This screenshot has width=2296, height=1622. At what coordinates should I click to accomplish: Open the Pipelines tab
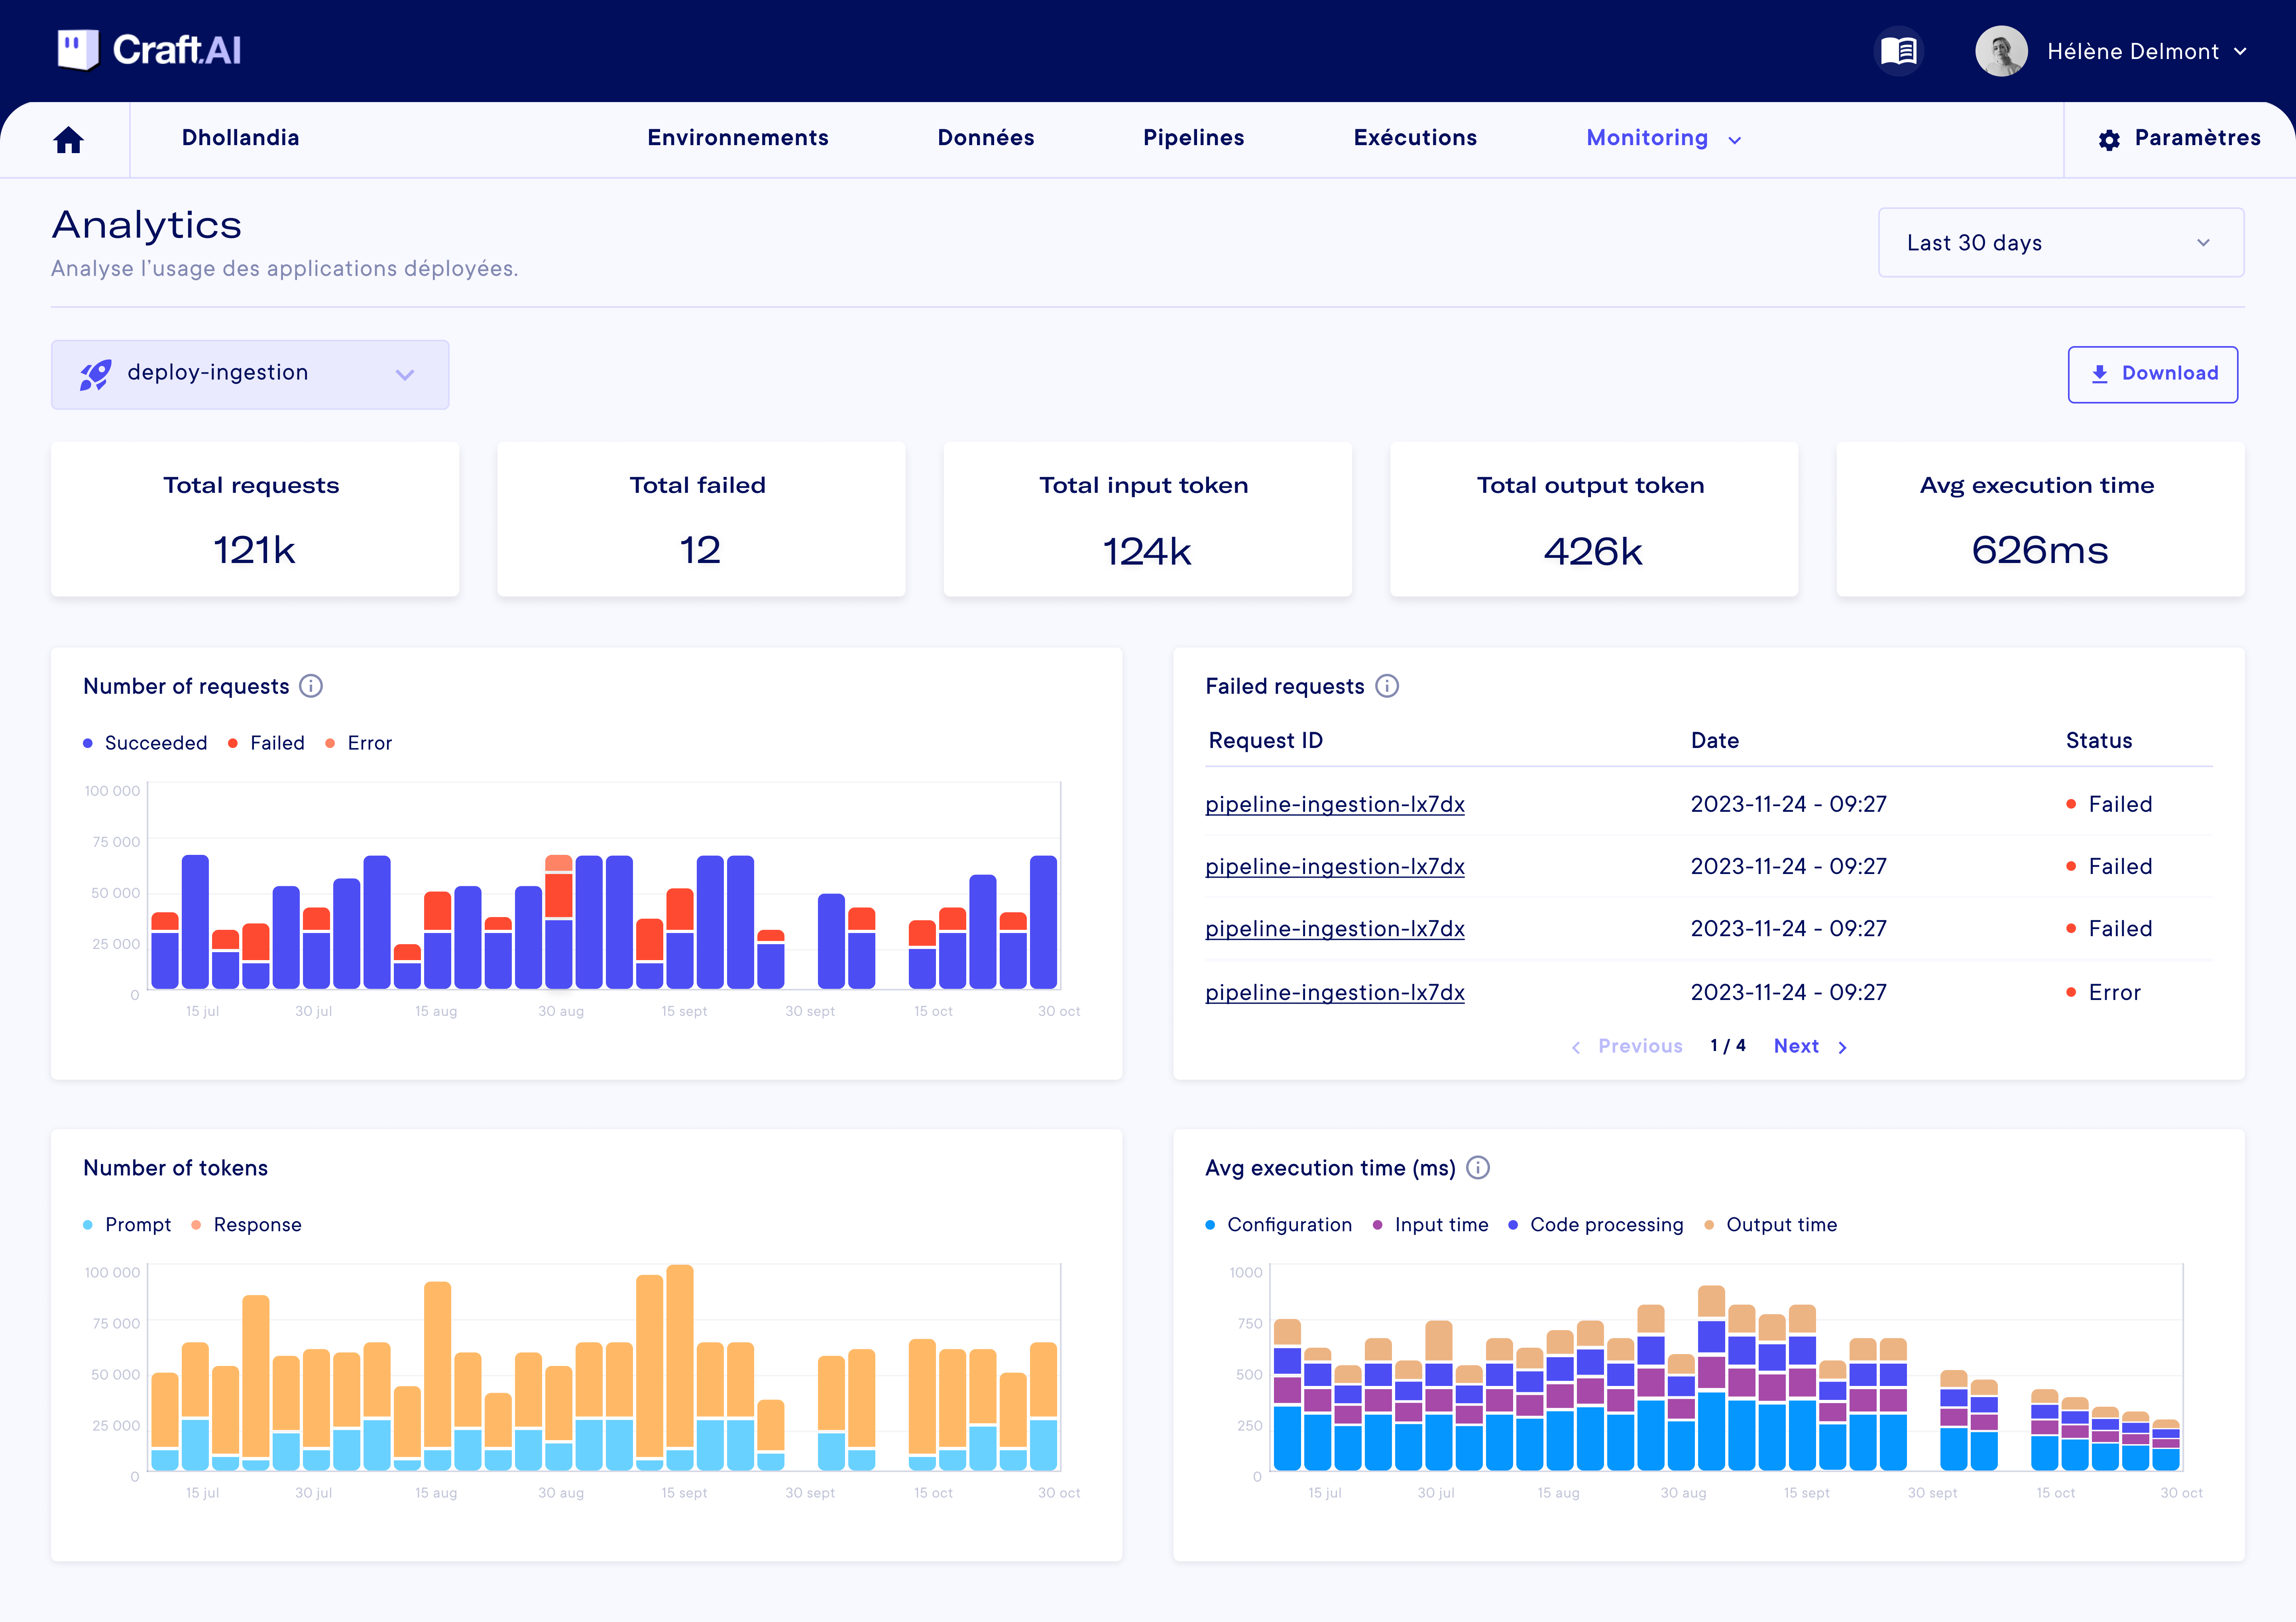click(1193, 138)
